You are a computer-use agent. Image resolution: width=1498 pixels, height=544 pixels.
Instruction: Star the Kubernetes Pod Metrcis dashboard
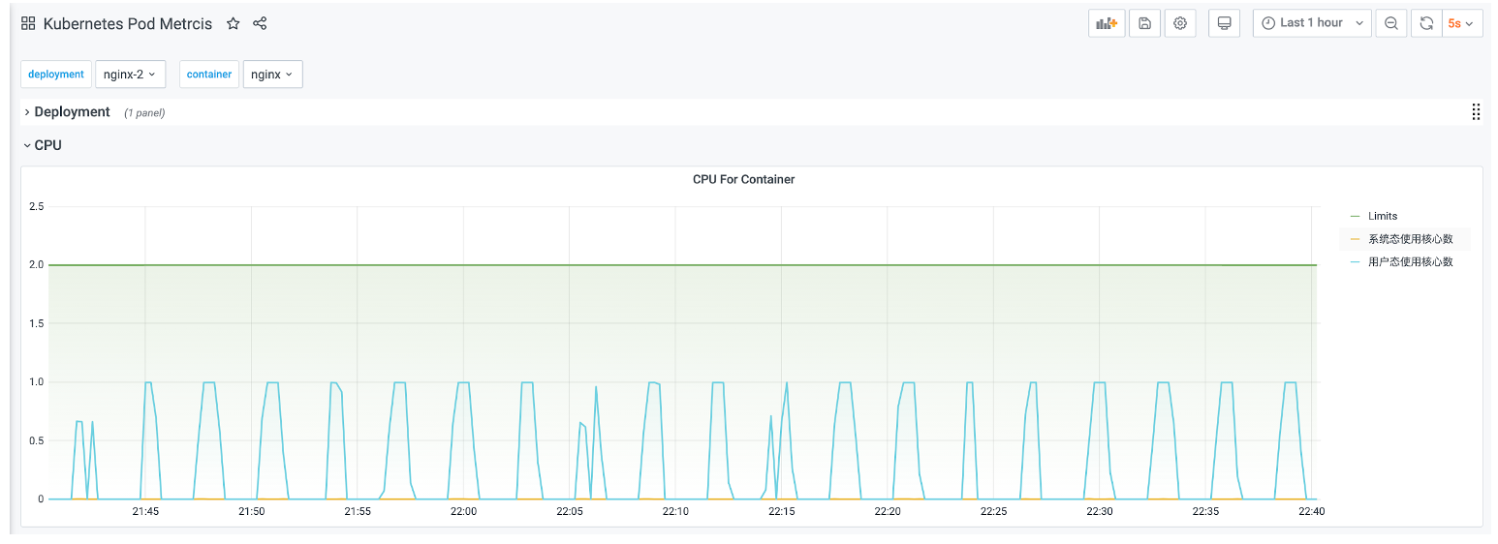click(233, 23)
